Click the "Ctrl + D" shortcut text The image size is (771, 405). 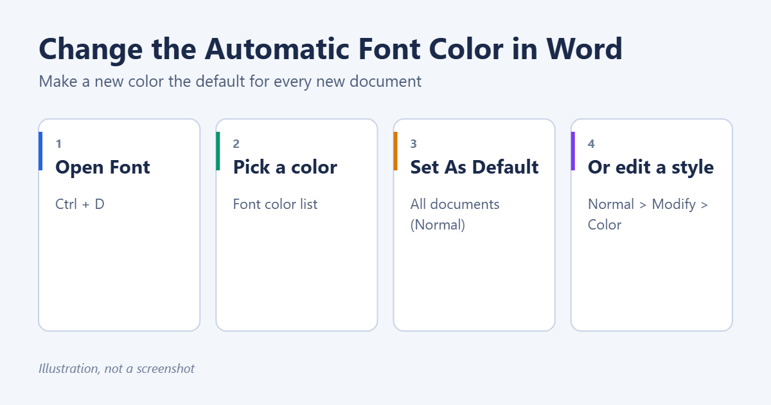click(80, 204)
